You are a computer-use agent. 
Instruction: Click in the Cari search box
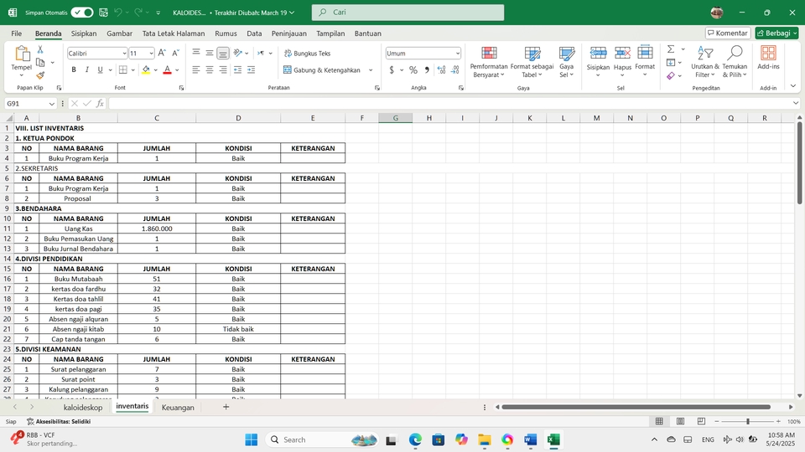[408, 13]
